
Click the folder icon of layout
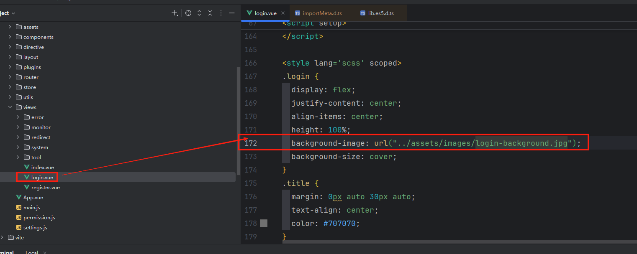point(19,57)
